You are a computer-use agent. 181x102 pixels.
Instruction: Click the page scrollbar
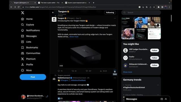[171, 18]
